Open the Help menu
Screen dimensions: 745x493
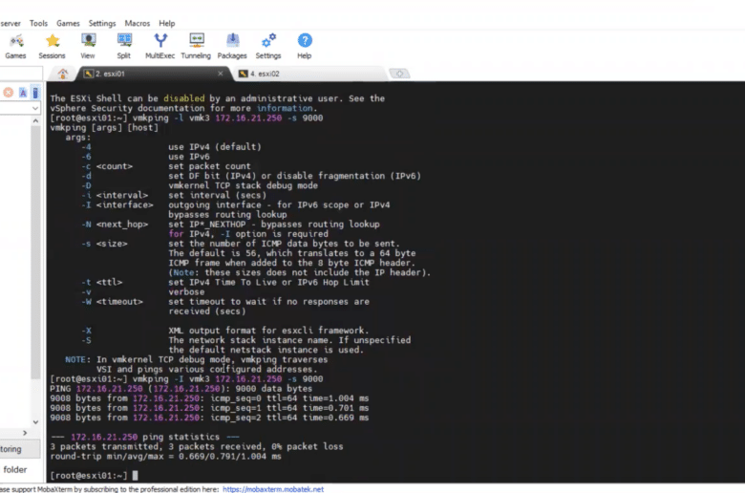167,23
